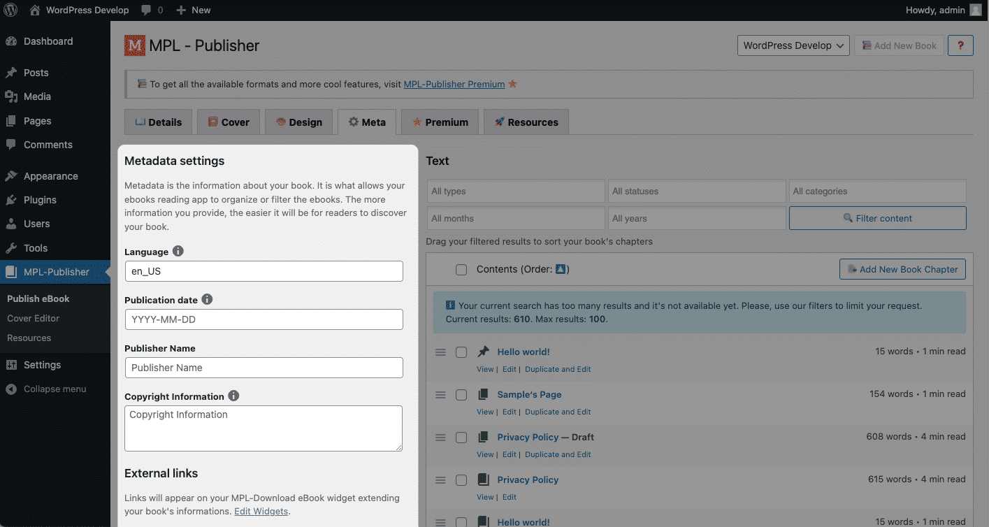Open the All years filter dropdown
The height and width of the screenshot is (527, 989).
coord(697,218)
